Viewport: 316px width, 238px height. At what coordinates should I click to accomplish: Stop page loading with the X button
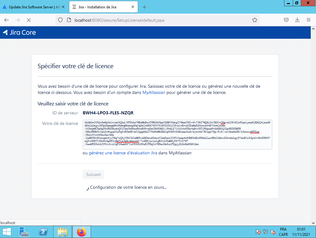29,20
